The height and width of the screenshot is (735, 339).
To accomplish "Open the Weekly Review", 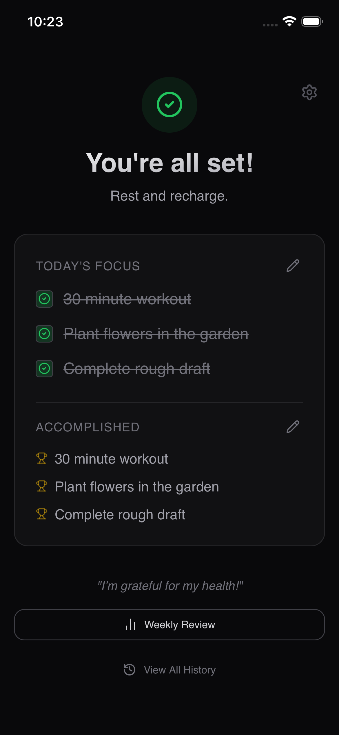I will click(170, 624).
